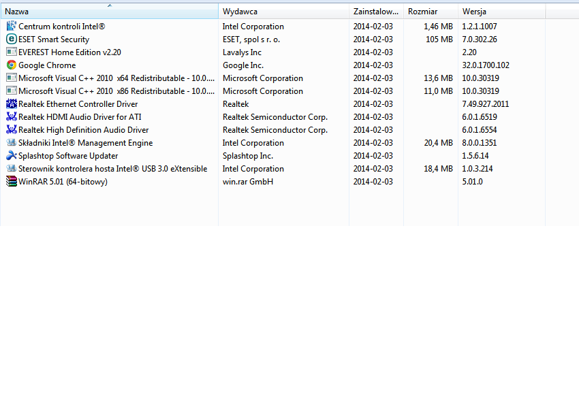Screen dimensions: 579x418
Task: Click version number 6.0.1.6519
Action: pyautogui.click(x=480, y=117)
